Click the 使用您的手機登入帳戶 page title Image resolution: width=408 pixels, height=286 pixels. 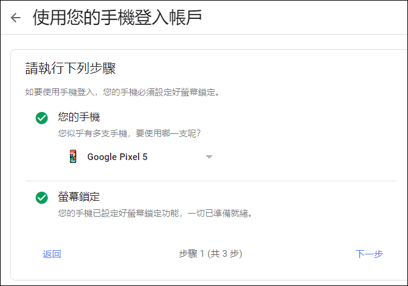pos(117,18)
